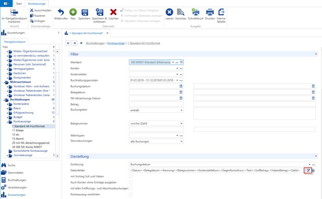Image resolution: width=322 pixels, height=199 pixels.
Task: Open the Vorschau print preview
Action: [x=180, y=12]
